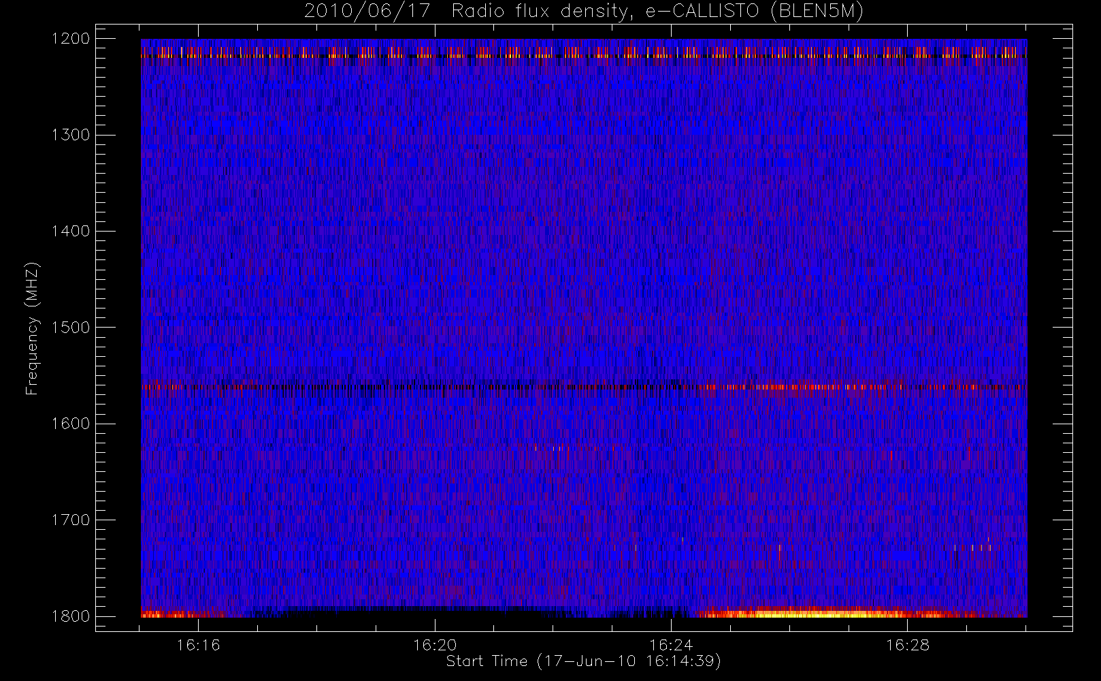Click the Start Time axis title
The width and height of the screenshot is (1101, 681).
[x=584, y=661]
